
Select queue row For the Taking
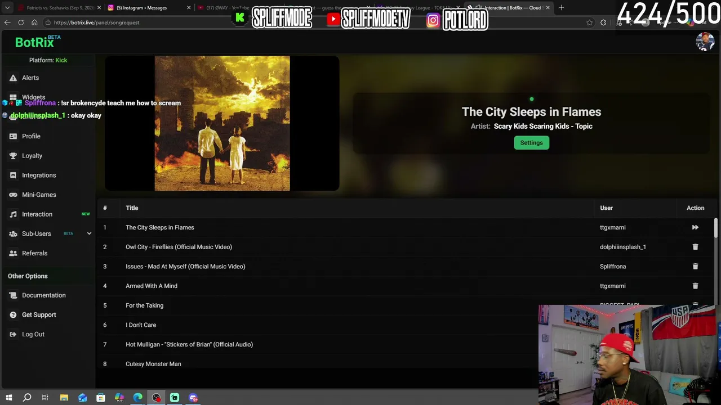click(345, 305)
